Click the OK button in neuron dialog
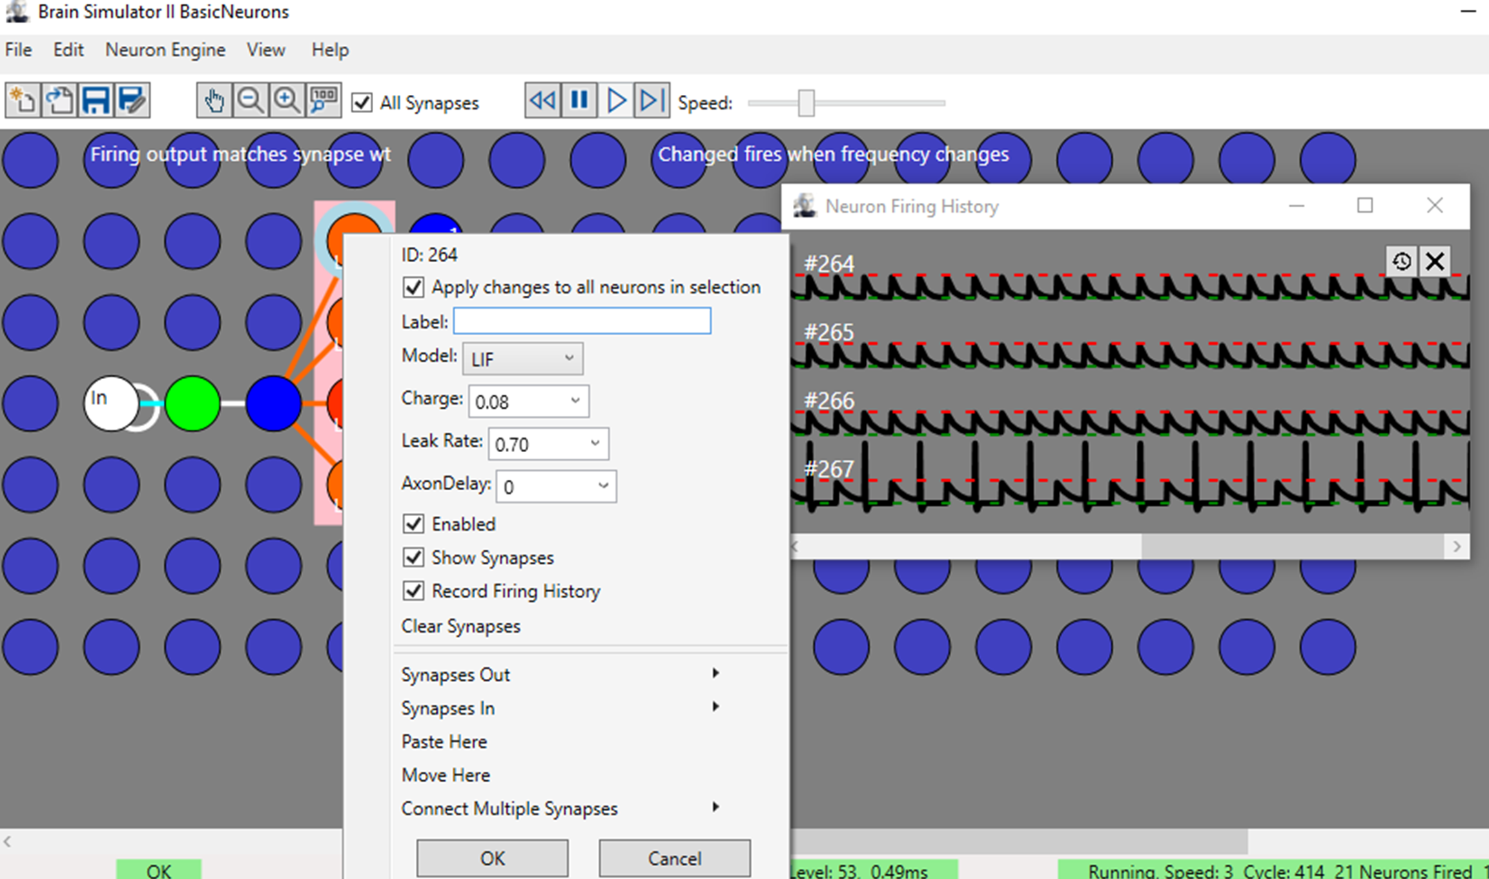Image resolution: width=1489 pixels, height=879 pixels. click(492, 858)
